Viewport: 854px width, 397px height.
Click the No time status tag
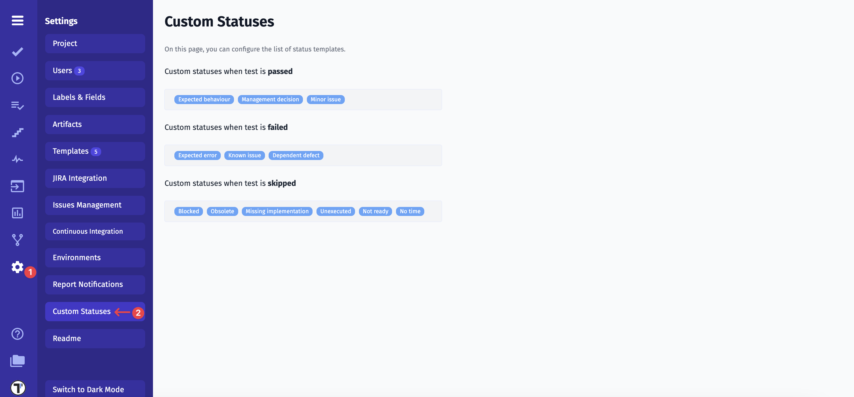point(410,211)
